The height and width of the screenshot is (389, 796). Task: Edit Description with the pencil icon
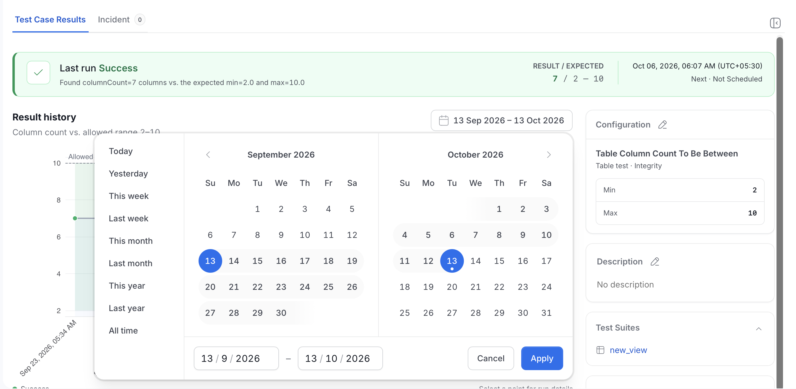[x=654, y=261]
